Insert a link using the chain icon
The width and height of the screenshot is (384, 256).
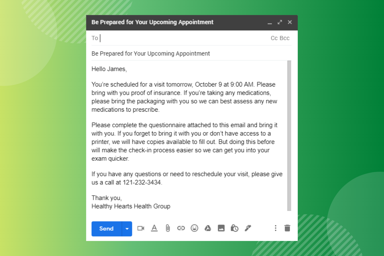click(x=181, y=228)
